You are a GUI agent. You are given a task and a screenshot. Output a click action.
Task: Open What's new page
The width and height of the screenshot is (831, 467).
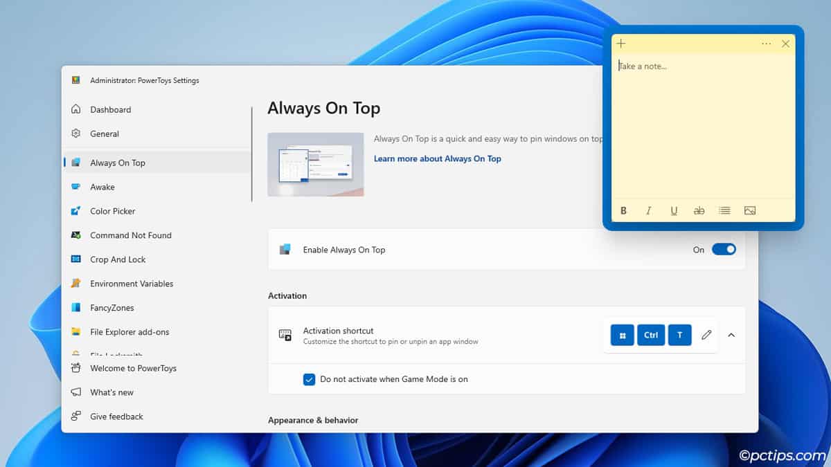(x=111, y=392)
